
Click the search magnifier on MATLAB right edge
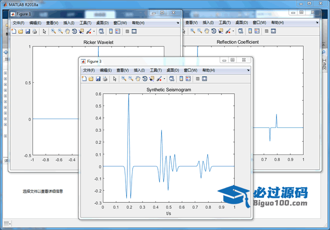click(324, 52)
